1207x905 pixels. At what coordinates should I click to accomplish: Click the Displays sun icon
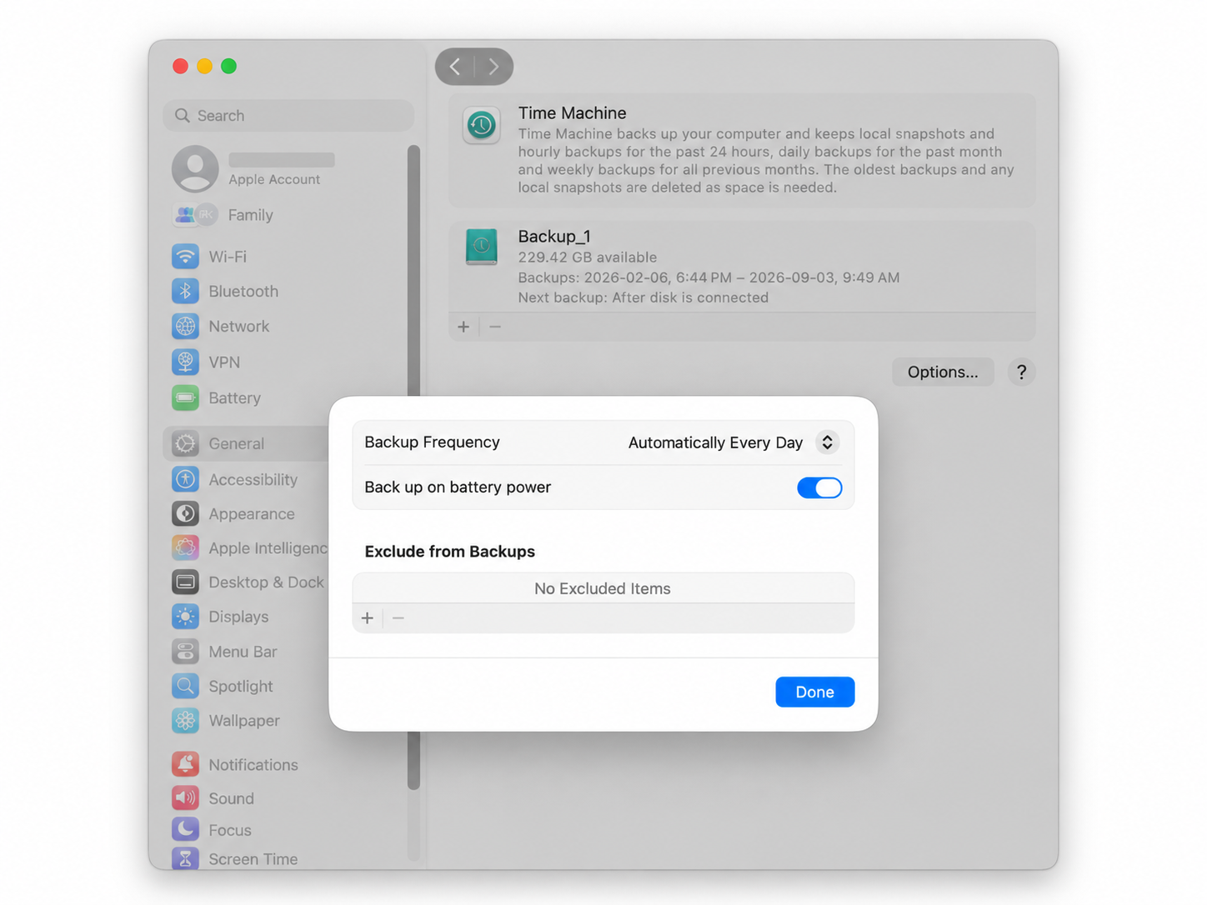coord(185,617)
